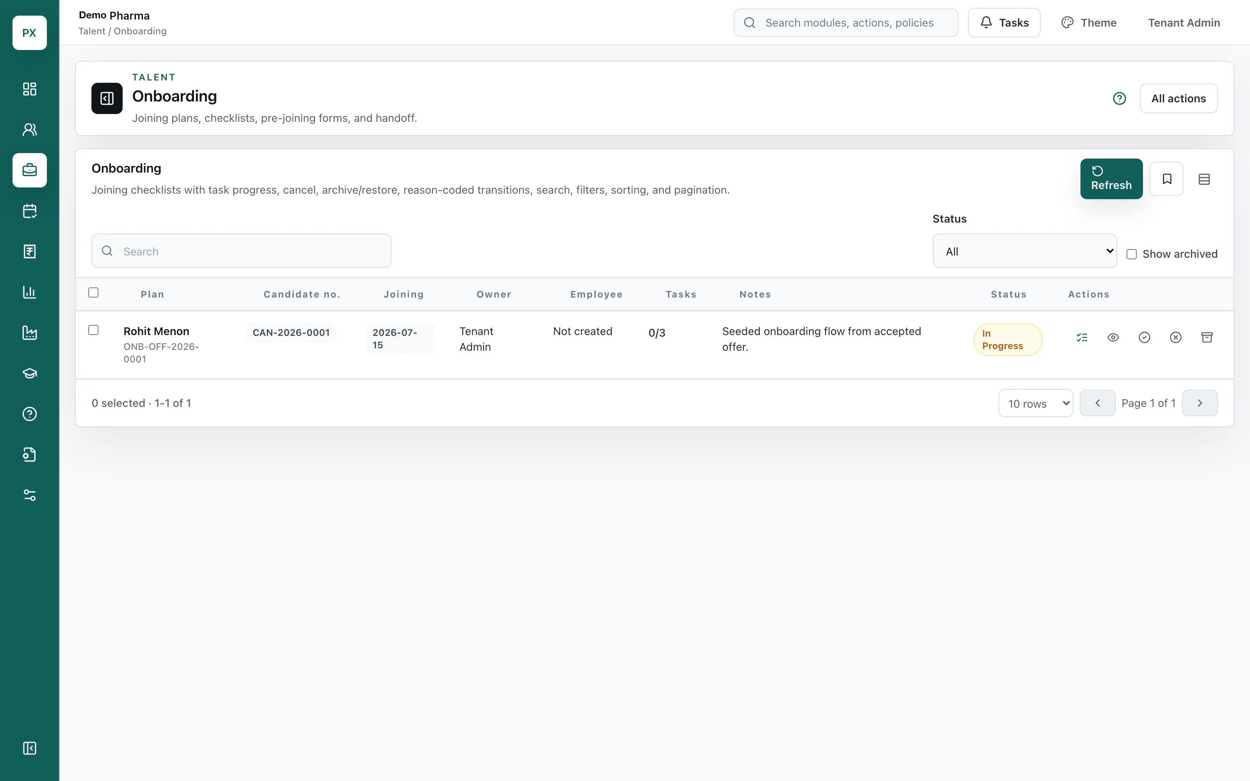Collapse the sidebar with bottom panel icon
The image size is (1250, 781).
tap(29, 748)
